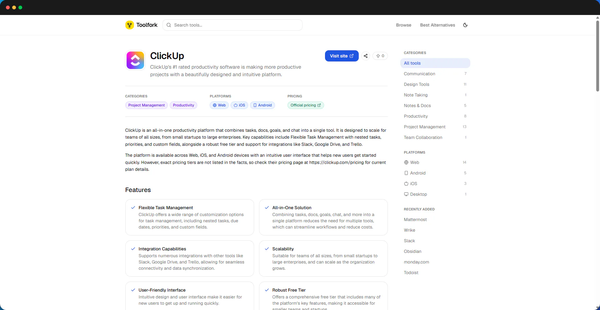Image resolution: width=600 pixels, height=310 pixels.
Task: Click the ClickUp app logo thumbnail
Action: (x=135, y=60)
